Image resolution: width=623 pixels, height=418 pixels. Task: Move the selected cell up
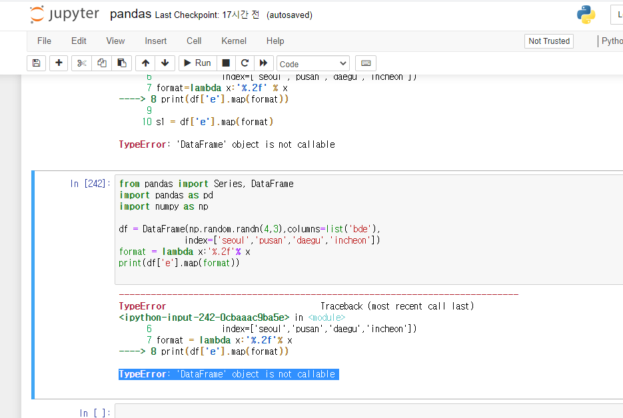[145, 64]
